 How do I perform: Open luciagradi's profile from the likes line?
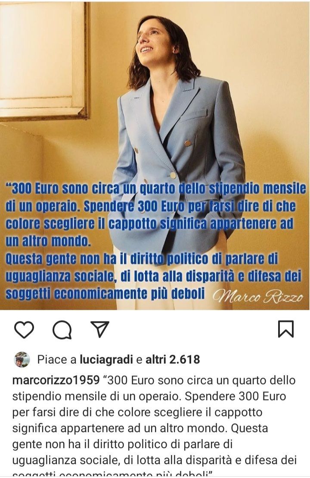pyautogui.click(x=106, y=360)
